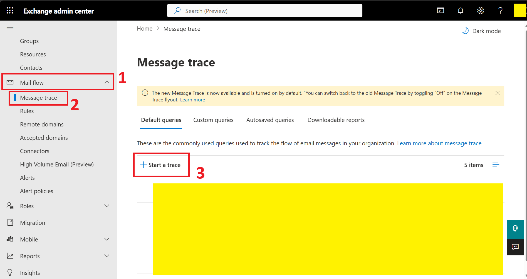The width and height of the screenshot is (527, 279).
Task: Click the Roles label in the sidebar
Action: tap(27, 206)
